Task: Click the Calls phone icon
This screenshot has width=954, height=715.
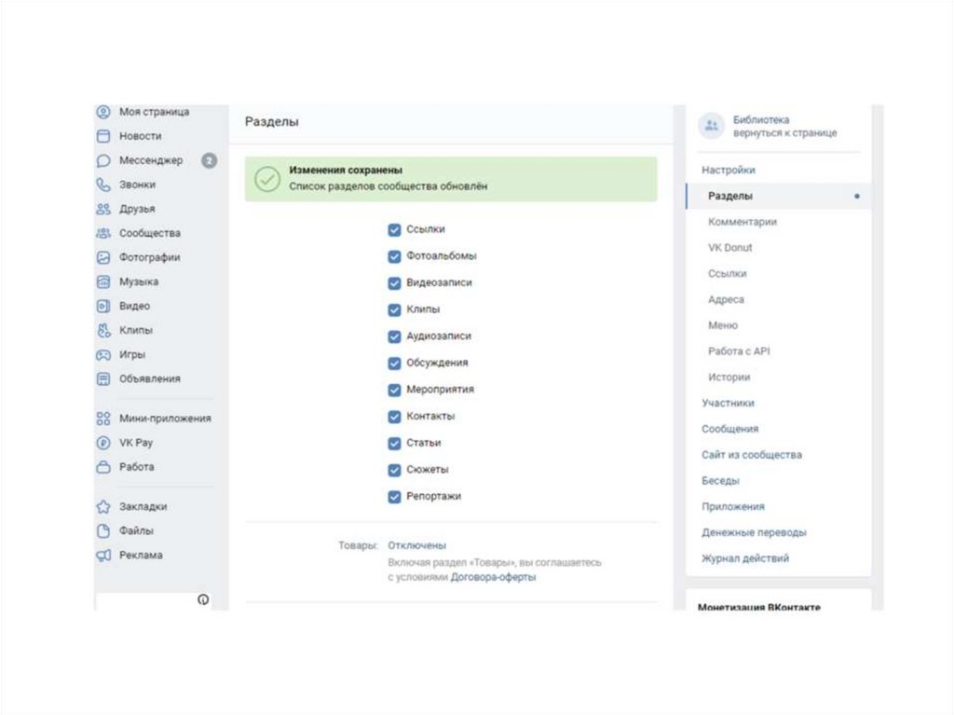Action: point(103,185)
